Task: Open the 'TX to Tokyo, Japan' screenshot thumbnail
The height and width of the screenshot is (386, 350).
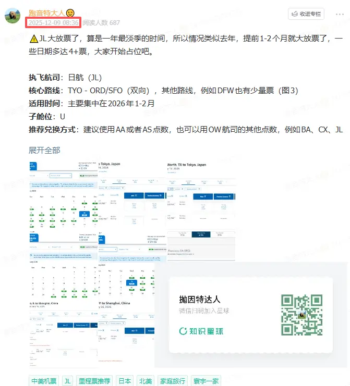Action: click(x=201, y=195)
